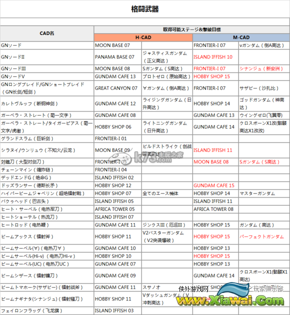290x315 pixels.
Task: Click the red ISLAND IFFISH 10 cell
Action: click(215, 57)
